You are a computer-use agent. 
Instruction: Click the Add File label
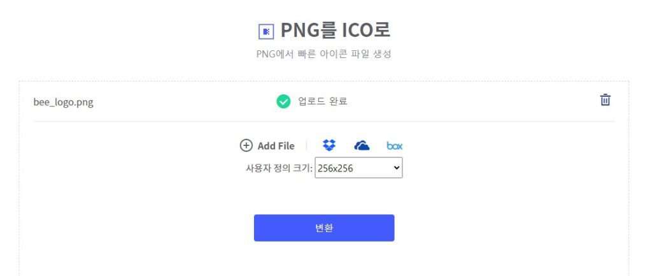tap(276, 146)
